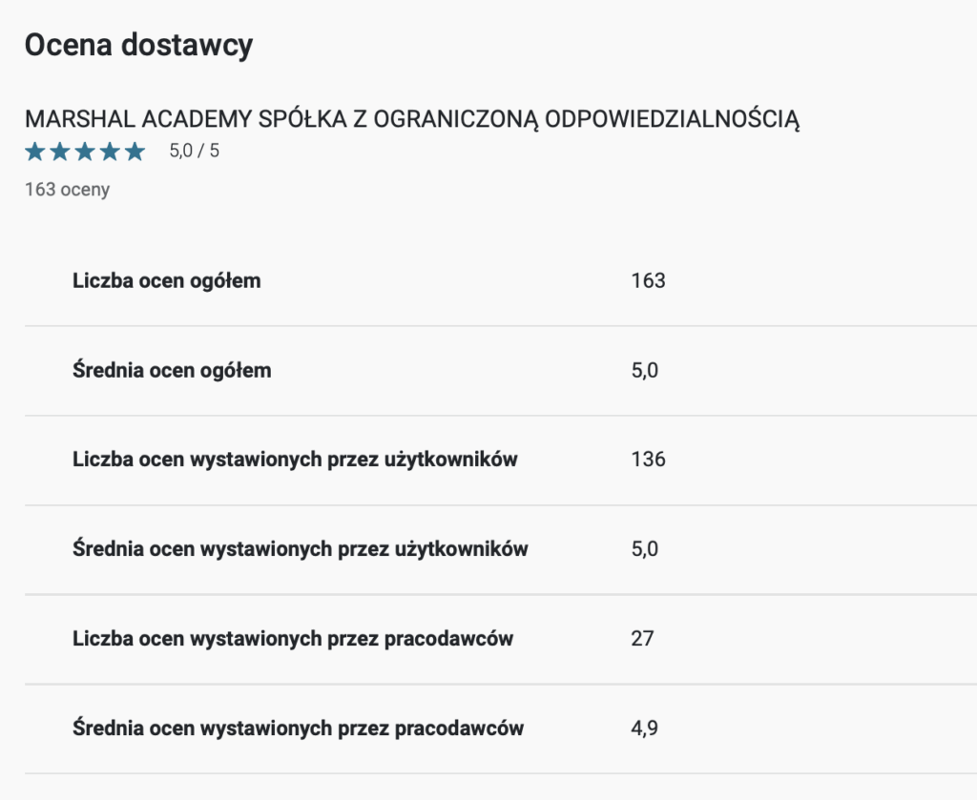Select "Liczba ocen wystawionych przez użytkowników" label
This screenshot has width=977, height=800.
[x=295, y=460]
